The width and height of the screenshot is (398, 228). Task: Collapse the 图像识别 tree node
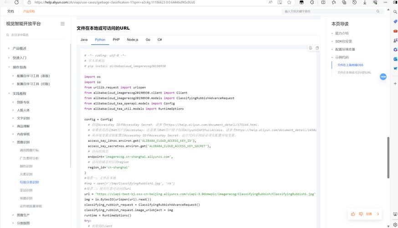[x=13, y=142]
